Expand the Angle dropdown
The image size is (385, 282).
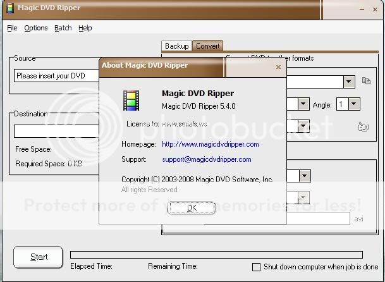[x=353, y=104]
